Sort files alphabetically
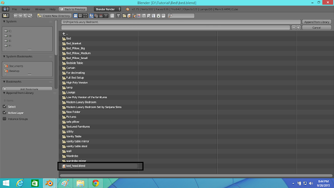The image size is (334, 188). click(91, 16)
